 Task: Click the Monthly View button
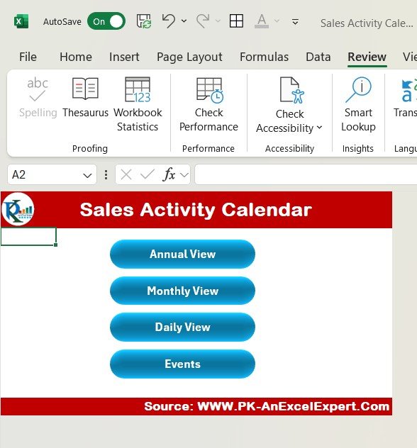pyautogui.click(x=182, y=291)
